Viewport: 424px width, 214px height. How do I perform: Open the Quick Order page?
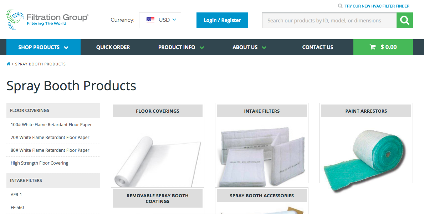click(113, 47)
